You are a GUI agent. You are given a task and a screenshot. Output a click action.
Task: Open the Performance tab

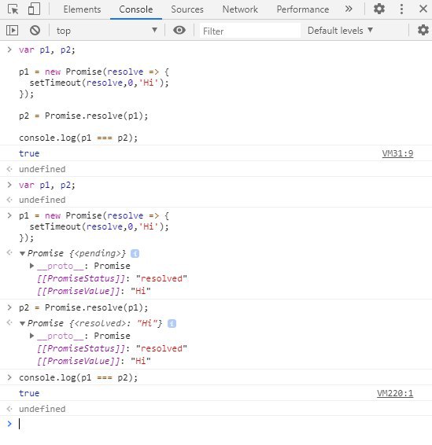click(303, 9)
